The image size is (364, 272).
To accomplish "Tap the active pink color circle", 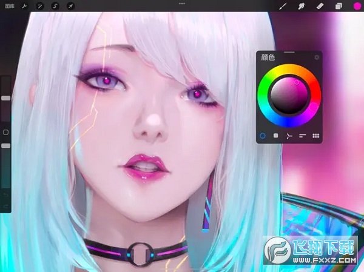I will point(356,6).
